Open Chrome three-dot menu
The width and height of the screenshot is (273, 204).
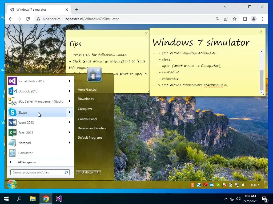pos(262,19)
